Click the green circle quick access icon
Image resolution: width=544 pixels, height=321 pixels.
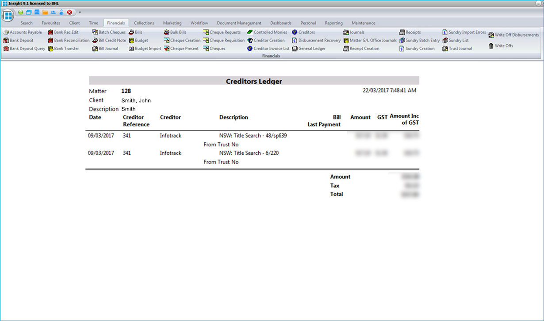[x=21, y=12]
